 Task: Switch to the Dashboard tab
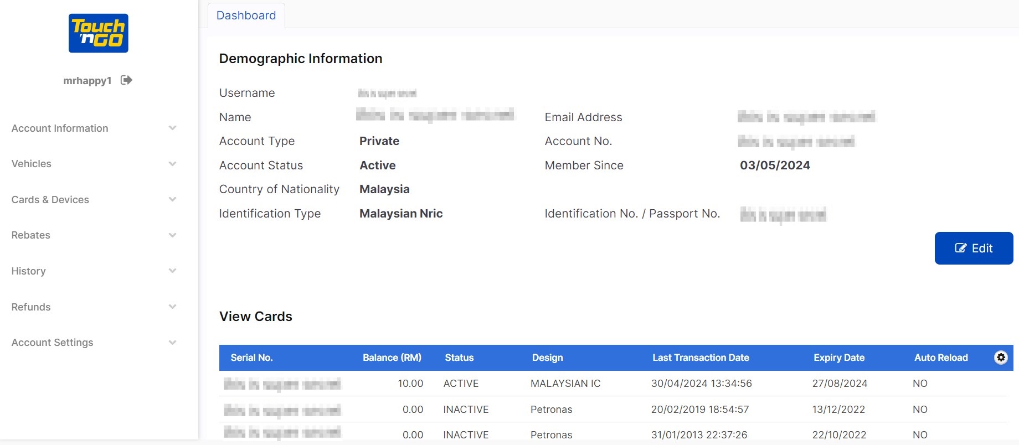246,15
